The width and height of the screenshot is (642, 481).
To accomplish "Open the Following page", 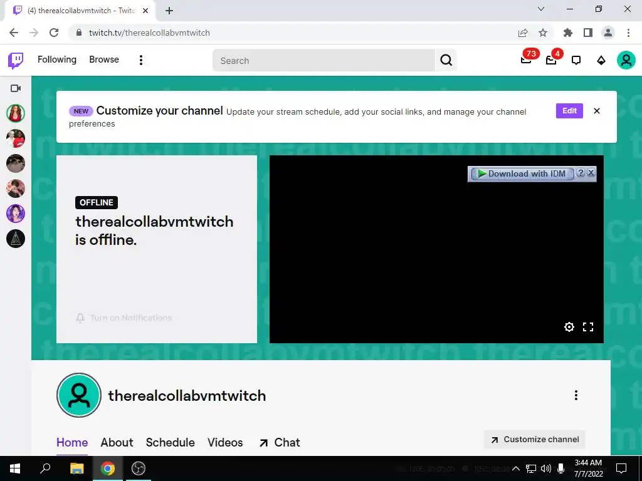I will [x=57, y=59].
